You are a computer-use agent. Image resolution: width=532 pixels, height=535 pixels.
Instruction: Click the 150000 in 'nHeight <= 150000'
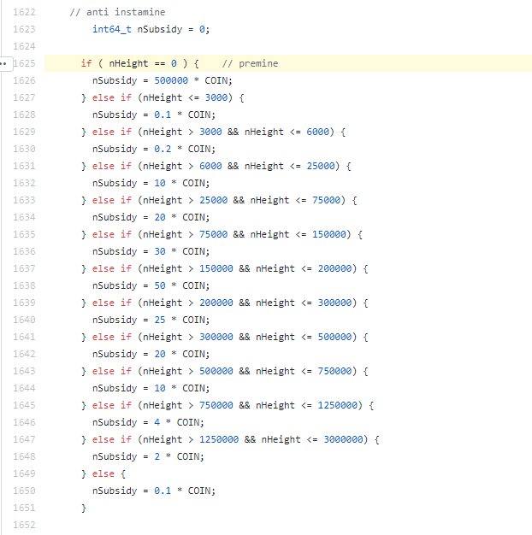pos(328,234)
